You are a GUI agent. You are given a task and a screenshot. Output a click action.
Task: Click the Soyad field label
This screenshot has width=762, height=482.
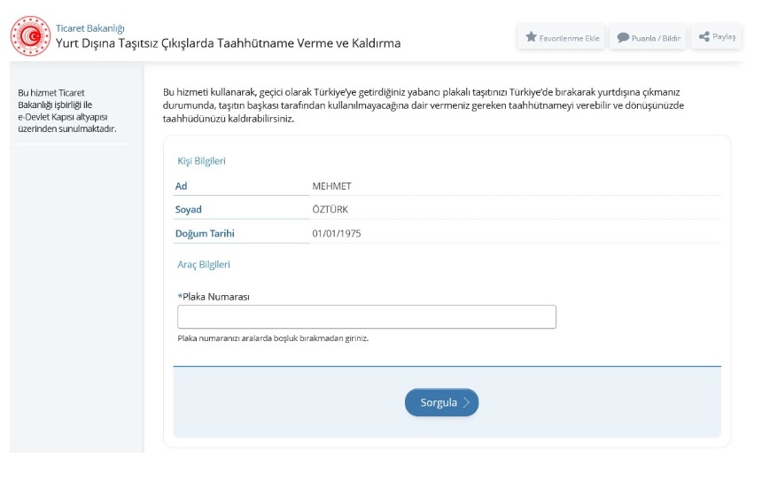[x=189, y=210]
